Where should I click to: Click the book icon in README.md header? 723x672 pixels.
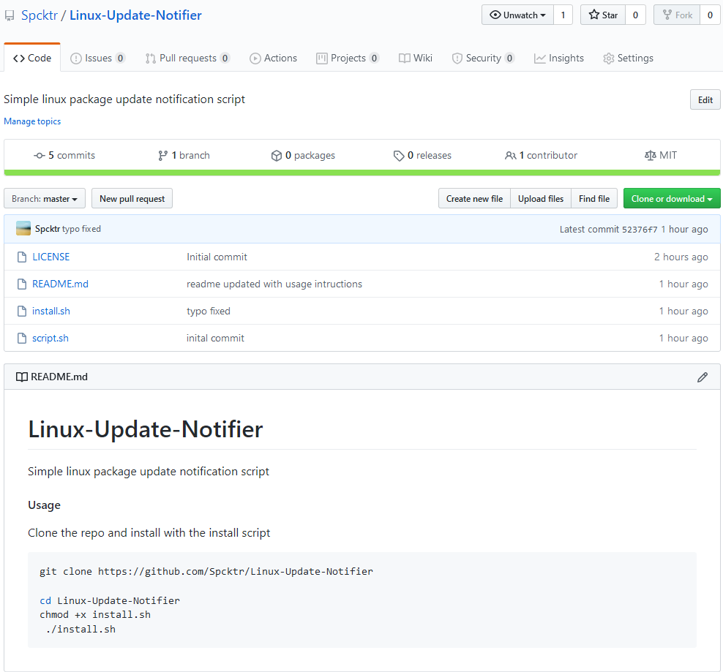tap(22, 377)
